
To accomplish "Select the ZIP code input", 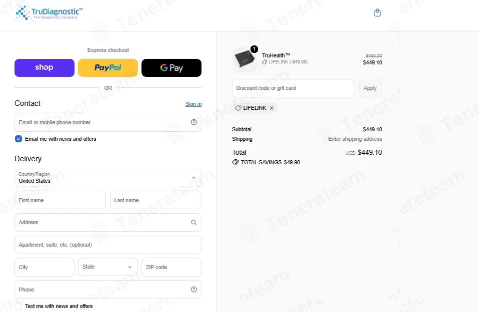I will pyautogui.click(x=171, y=267).
